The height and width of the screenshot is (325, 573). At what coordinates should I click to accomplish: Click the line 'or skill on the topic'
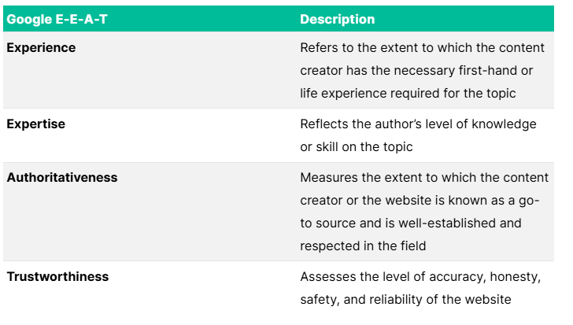(357, 147)
